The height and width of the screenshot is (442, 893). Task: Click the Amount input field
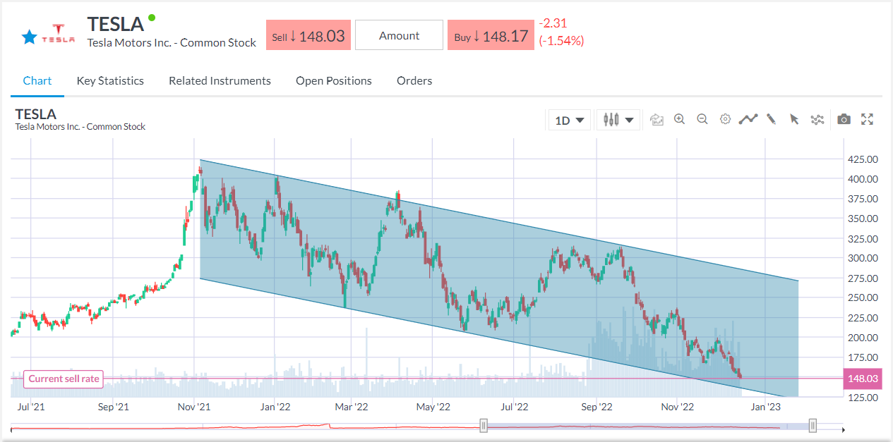(x=399, y=35)
